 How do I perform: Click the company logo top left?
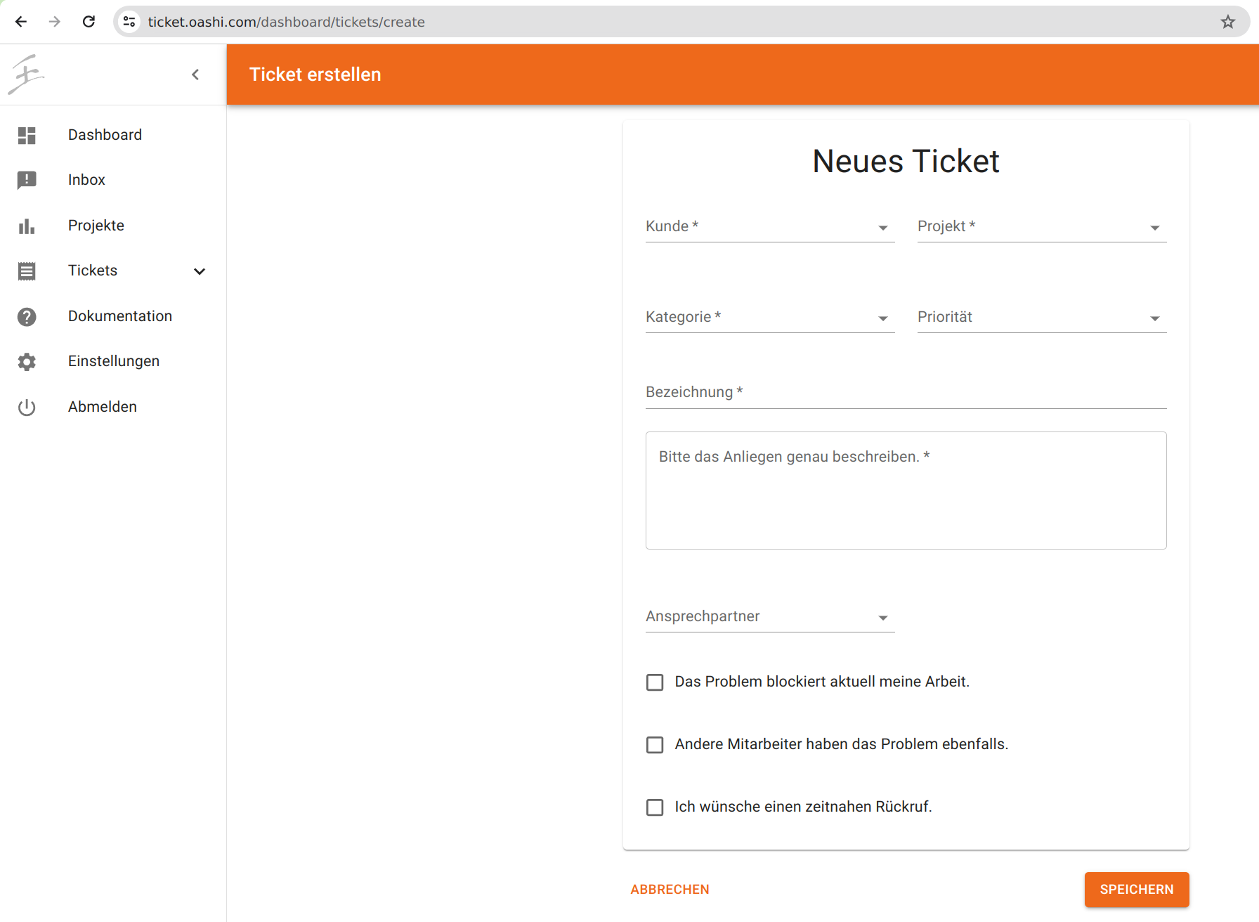[x=25, y=74]
